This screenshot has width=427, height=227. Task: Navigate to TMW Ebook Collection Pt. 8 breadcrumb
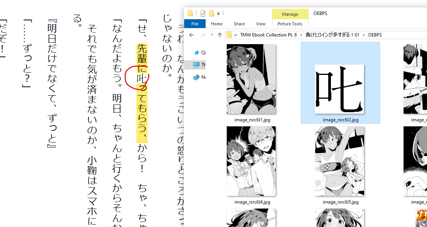(x=268, y=35)
